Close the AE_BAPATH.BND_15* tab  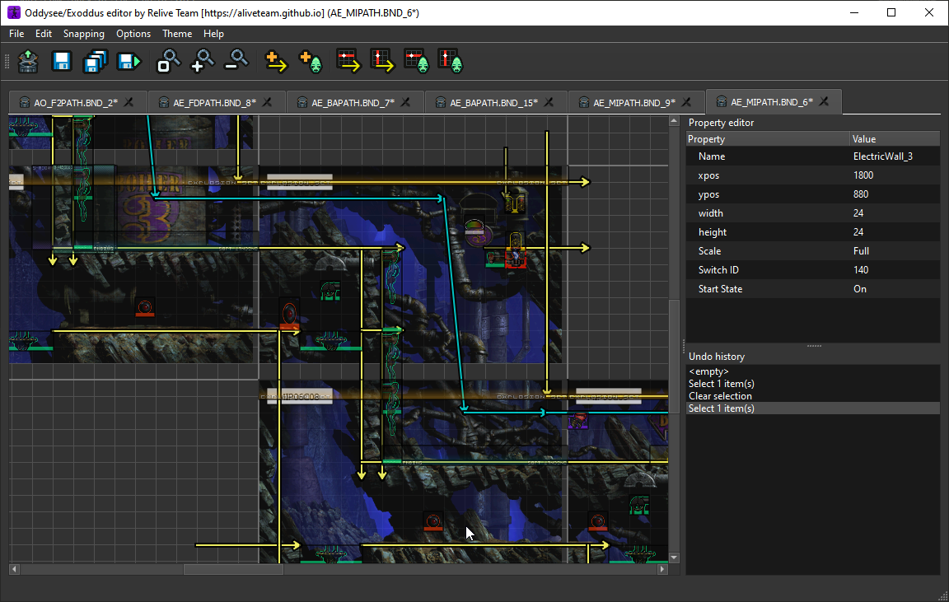(549, 102)
